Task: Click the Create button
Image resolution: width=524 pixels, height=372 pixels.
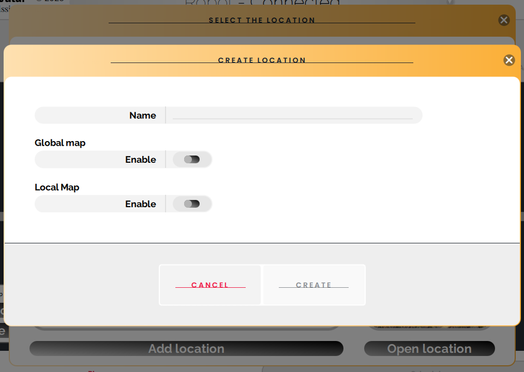Action: click(x=314, y=285)
